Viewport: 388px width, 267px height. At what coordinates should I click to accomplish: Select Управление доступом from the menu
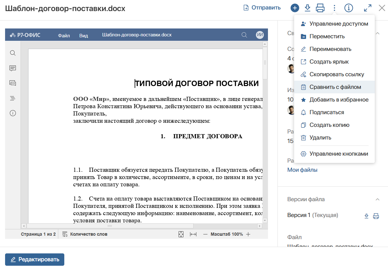point(334,24)
